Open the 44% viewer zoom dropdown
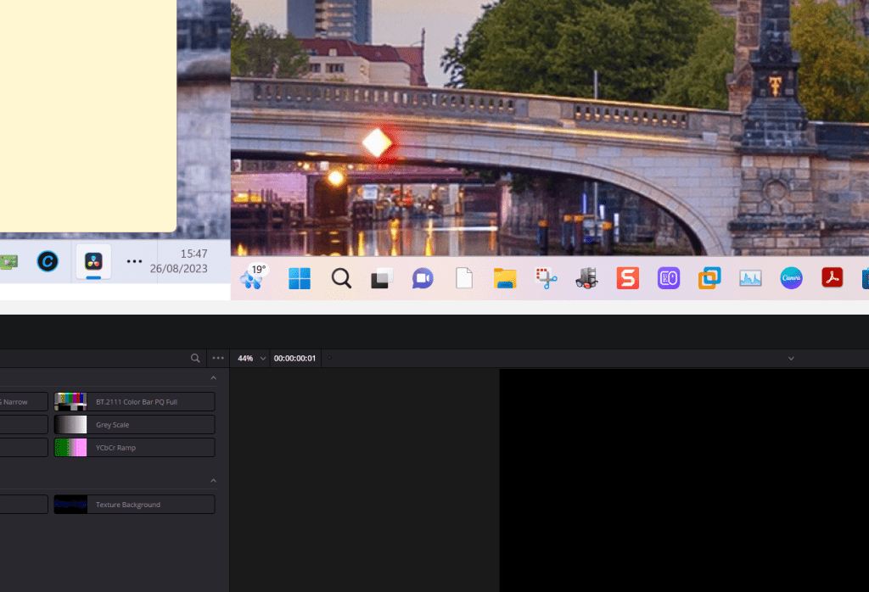 (x=251, y=358)
